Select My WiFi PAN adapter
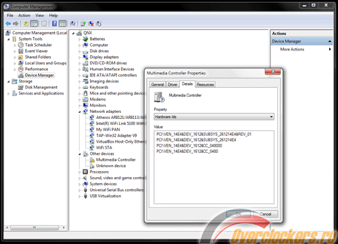The height and width of the screenshot is (244, 338). 107,130
